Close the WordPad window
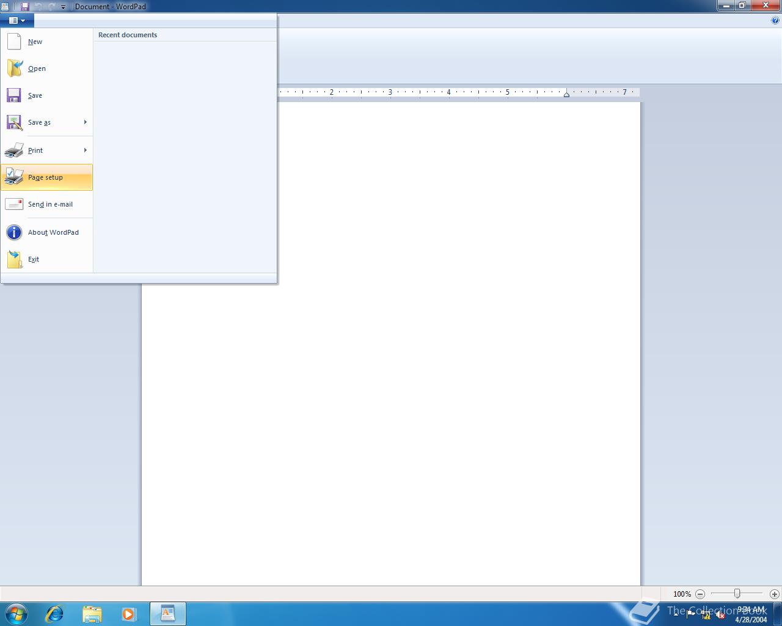This screenshot has height=626, width=782. pos(766,6)
